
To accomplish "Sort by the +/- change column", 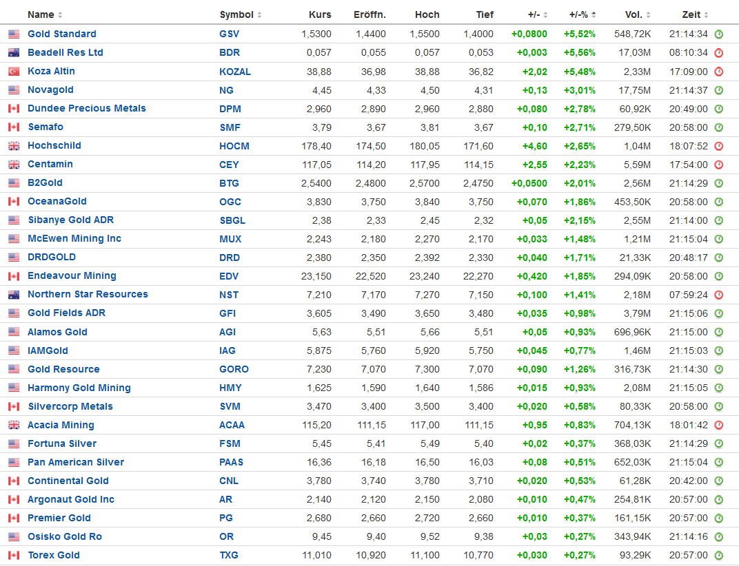I will [537, 14].
